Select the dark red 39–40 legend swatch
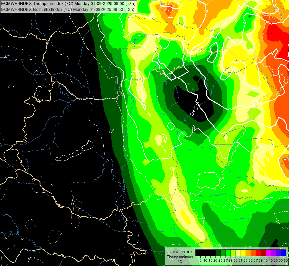Screen dimensions: 289x266 point(263,253)
